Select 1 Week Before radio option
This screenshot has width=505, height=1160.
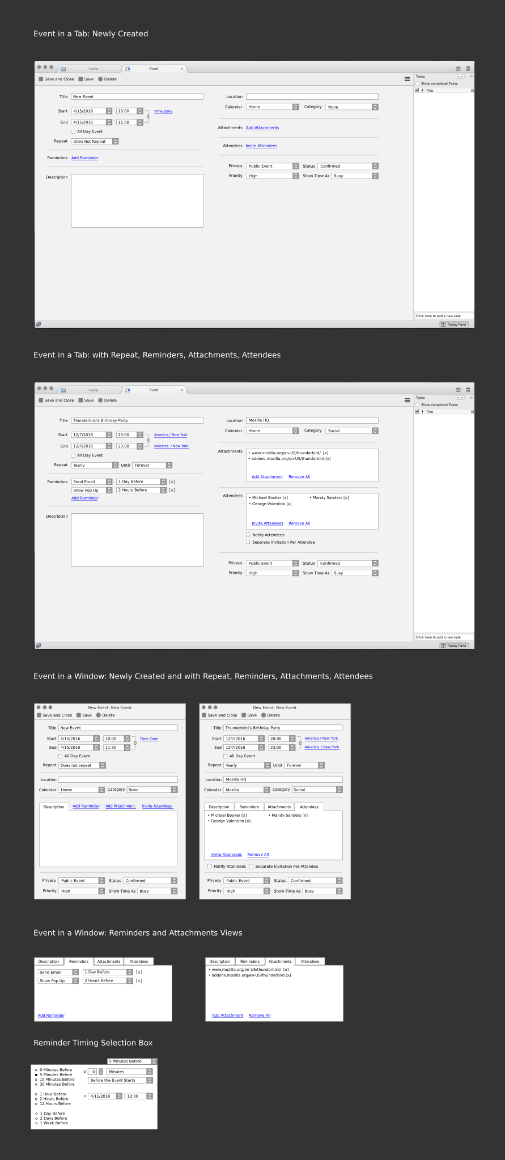pos(36,1123)
